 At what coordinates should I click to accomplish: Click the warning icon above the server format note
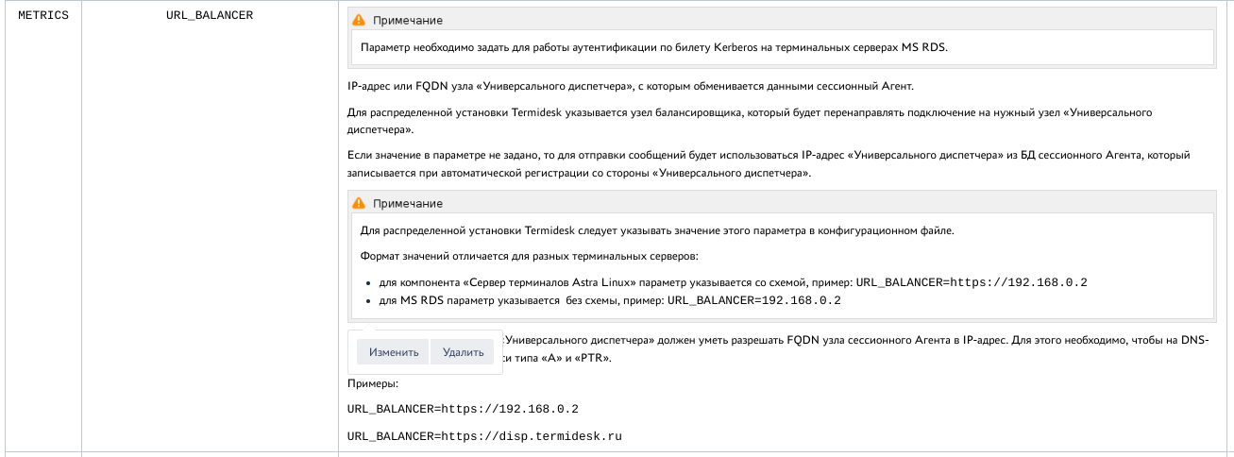click(x=358, y=203)
